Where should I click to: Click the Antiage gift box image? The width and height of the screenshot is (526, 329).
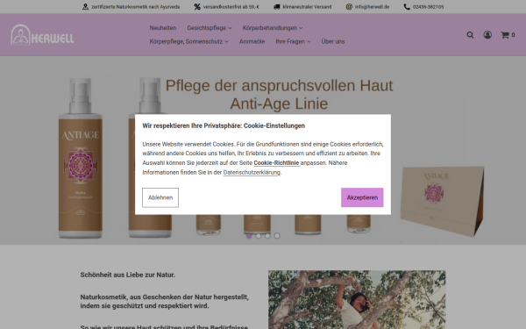pos(442,201)
